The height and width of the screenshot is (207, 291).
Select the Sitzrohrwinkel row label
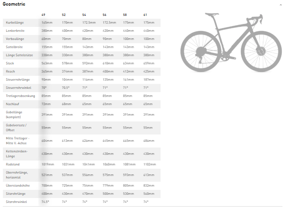coord(17,202)
